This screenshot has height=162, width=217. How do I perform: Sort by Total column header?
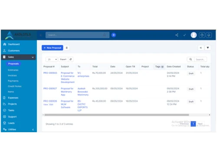pos(95,67)
